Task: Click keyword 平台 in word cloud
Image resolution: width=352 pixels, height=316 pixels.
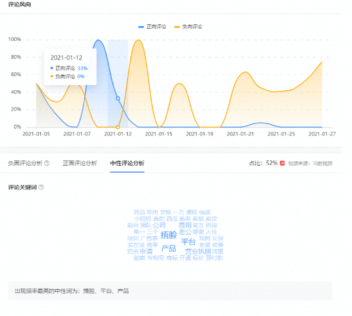Action: tap(188, 242)
